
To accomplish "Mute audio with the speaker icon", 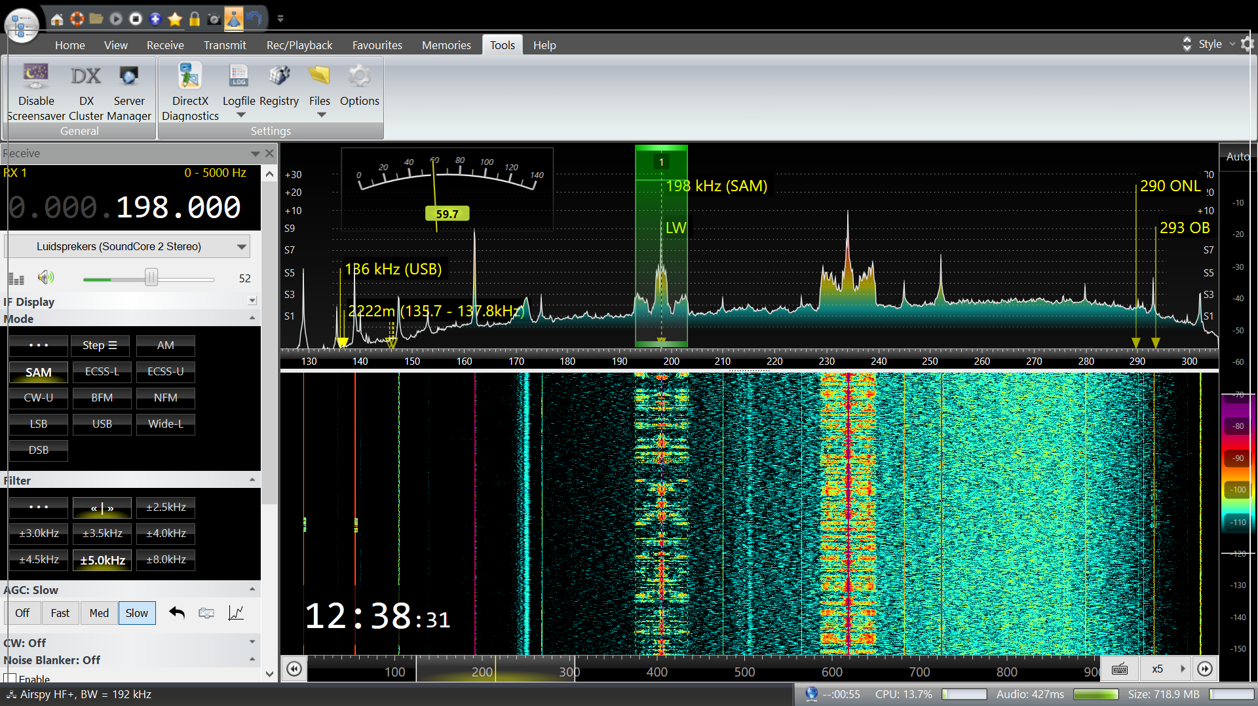I will [45, 278].
